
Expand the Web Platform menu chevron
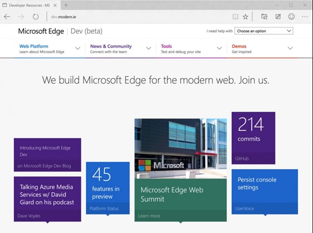click(x=78, y=48)
